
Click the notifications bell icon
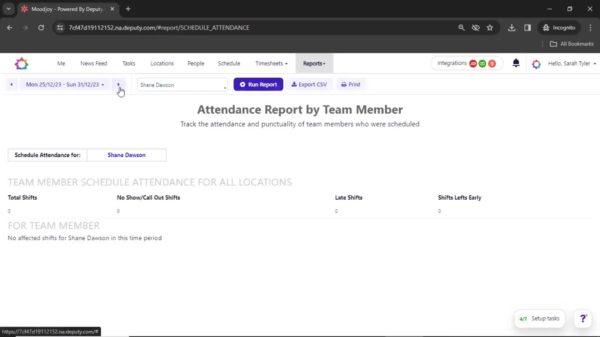[x=516, y=63]
